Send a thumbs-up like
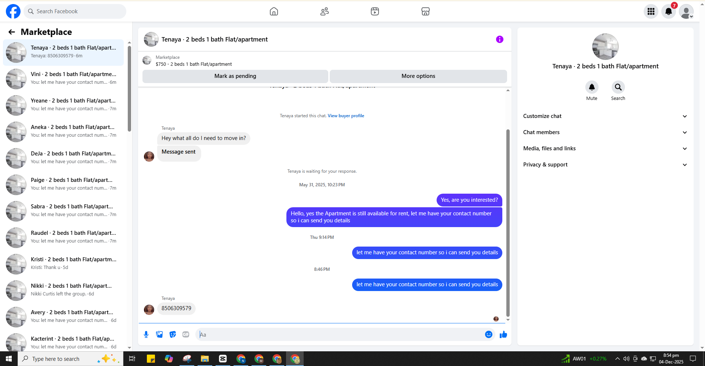The width and height of the screenshot is (705, 366). 503,334
